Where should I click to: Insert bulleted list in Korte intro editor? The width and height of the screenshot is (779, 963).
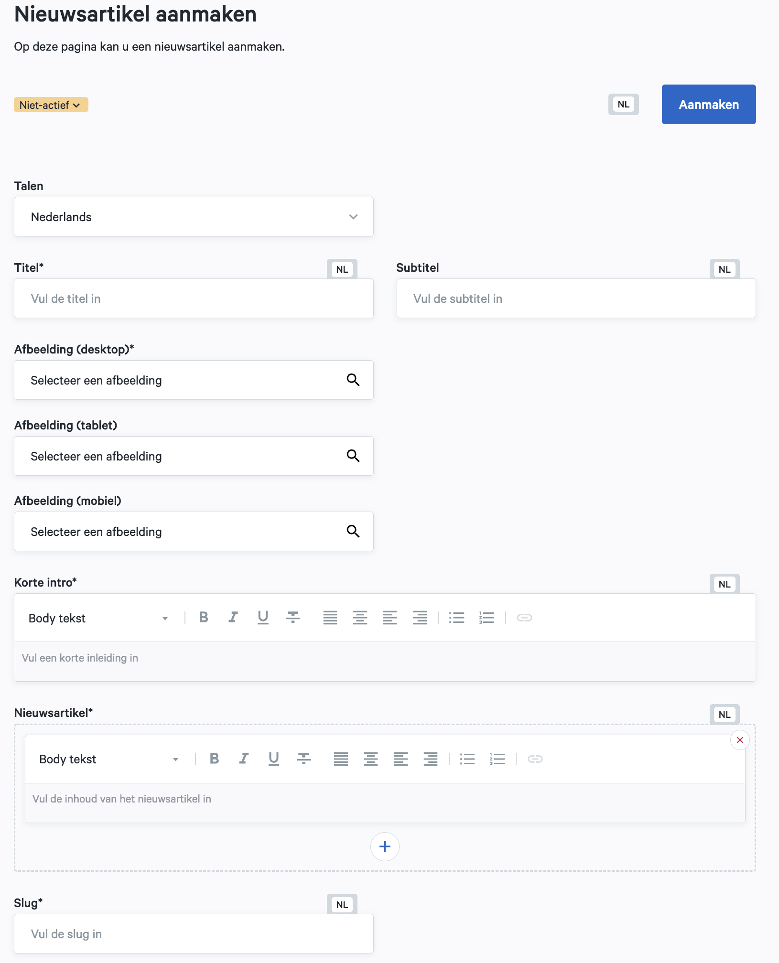(x=456, y=618)
